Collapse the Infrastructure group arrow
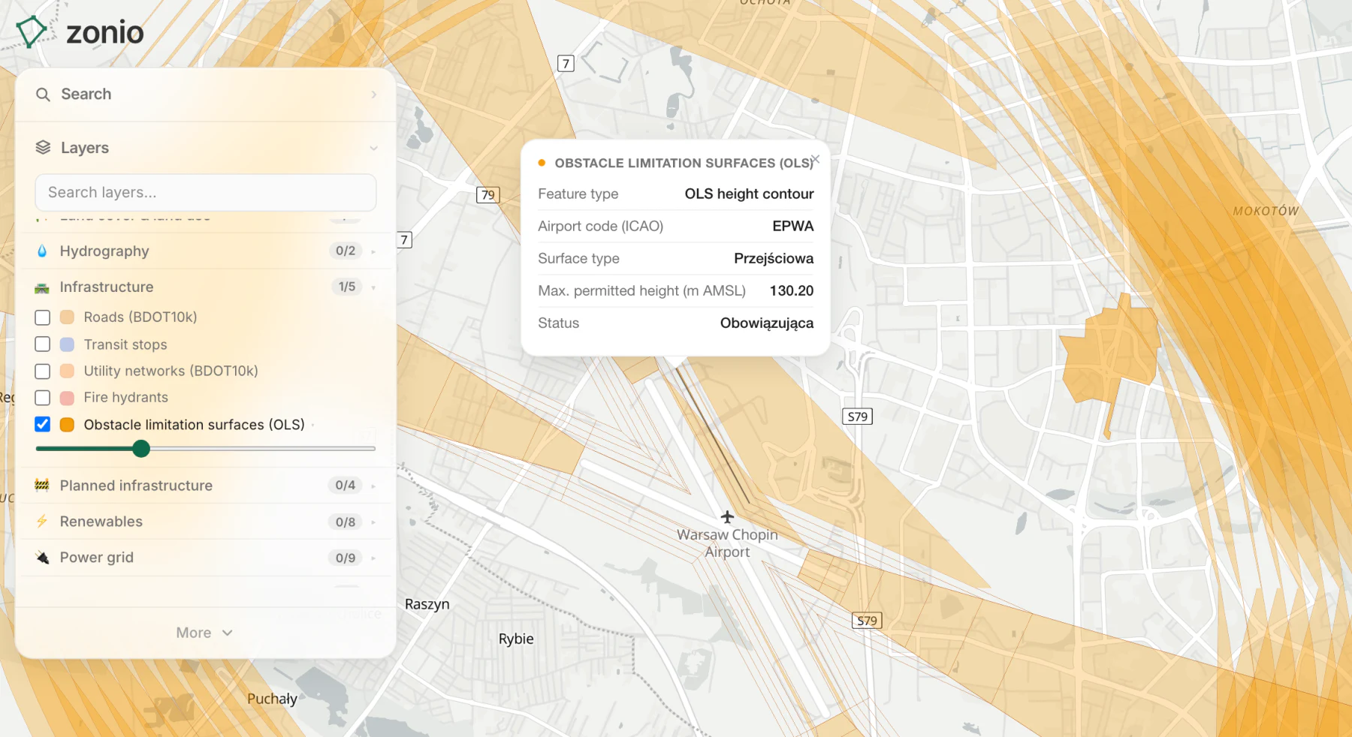The width and height of the screenshot is (1352, 737). tap(373, 287)
